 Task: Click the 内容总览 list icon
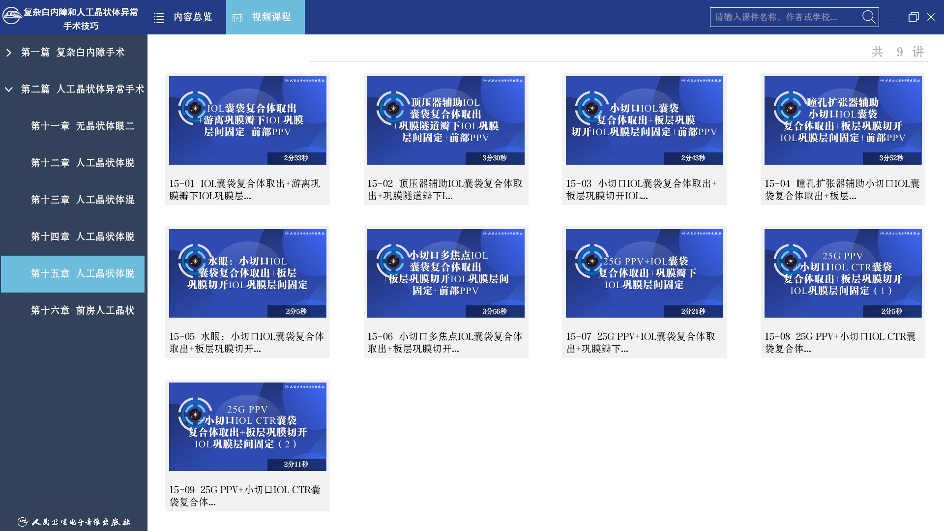[x=159, y=18]
